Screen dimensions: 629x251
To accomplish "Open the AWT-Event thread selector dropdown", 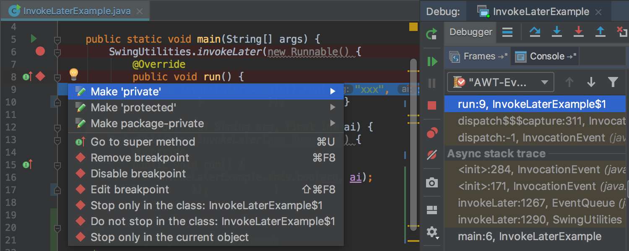I will (x=500, y=82).
